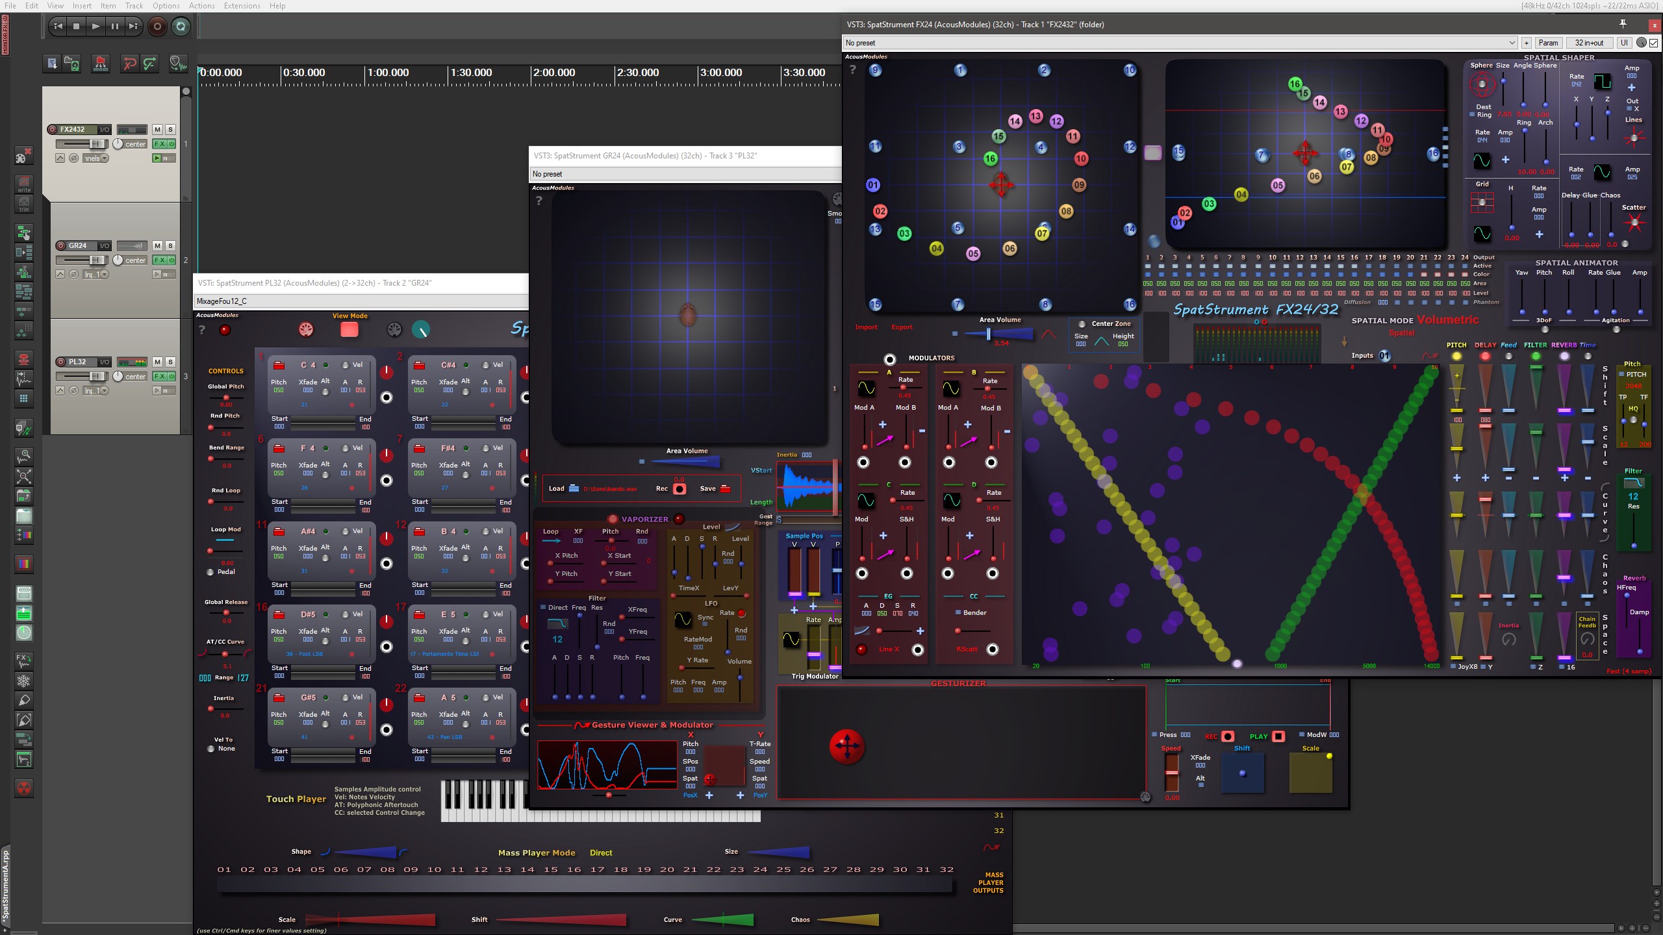Click the Area Volume slider in FX24
1663x935 pixels.
(x=998, y=334)
